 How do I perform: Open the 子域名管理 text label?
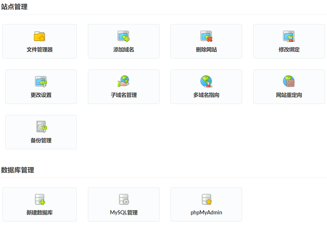click(x=124, y=95)
